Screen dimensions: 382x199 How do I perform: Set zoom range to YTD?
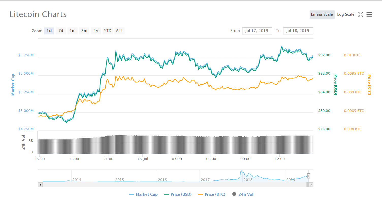107,31
